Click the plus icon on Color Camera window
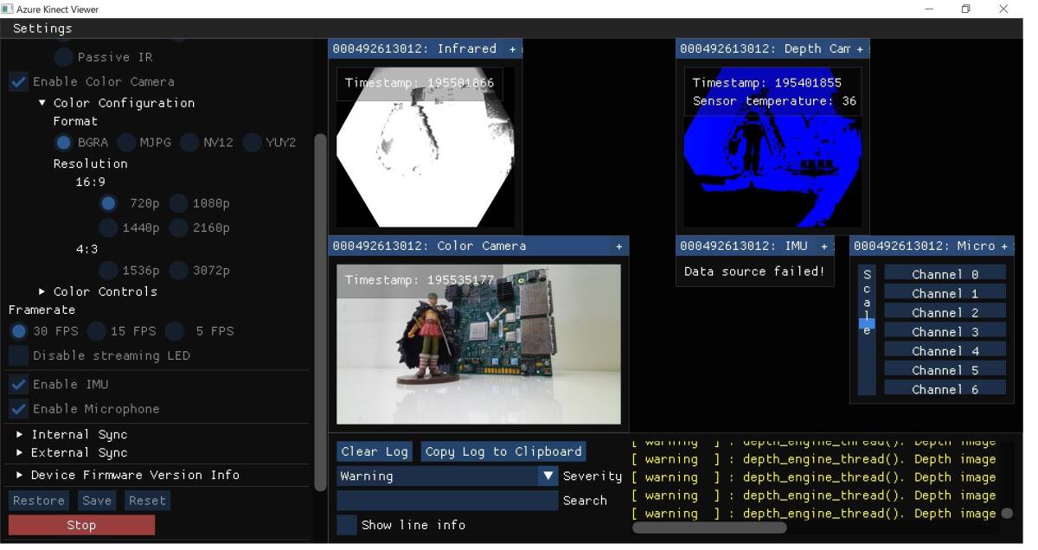 (x=618, y=246)
